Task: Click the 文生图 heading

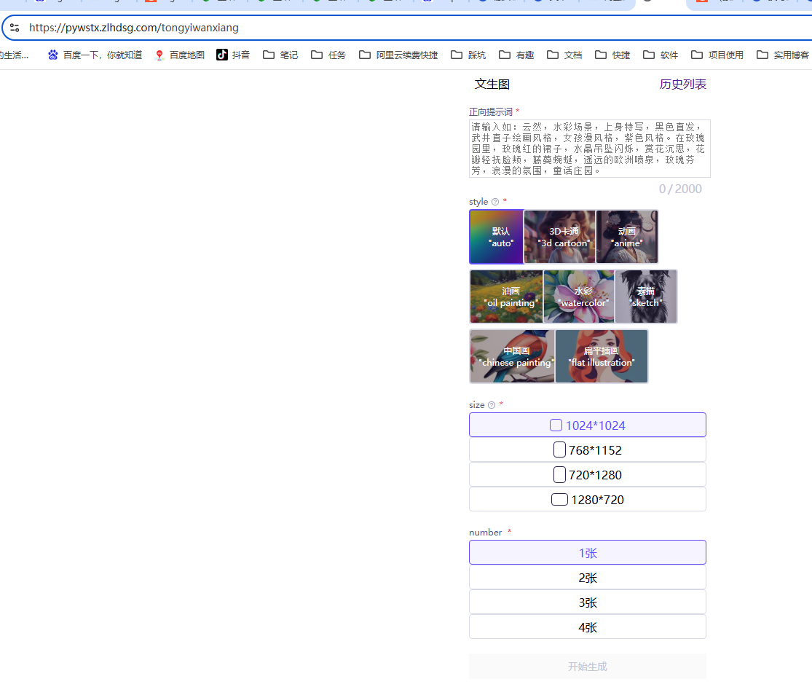Action: point(492,85)
